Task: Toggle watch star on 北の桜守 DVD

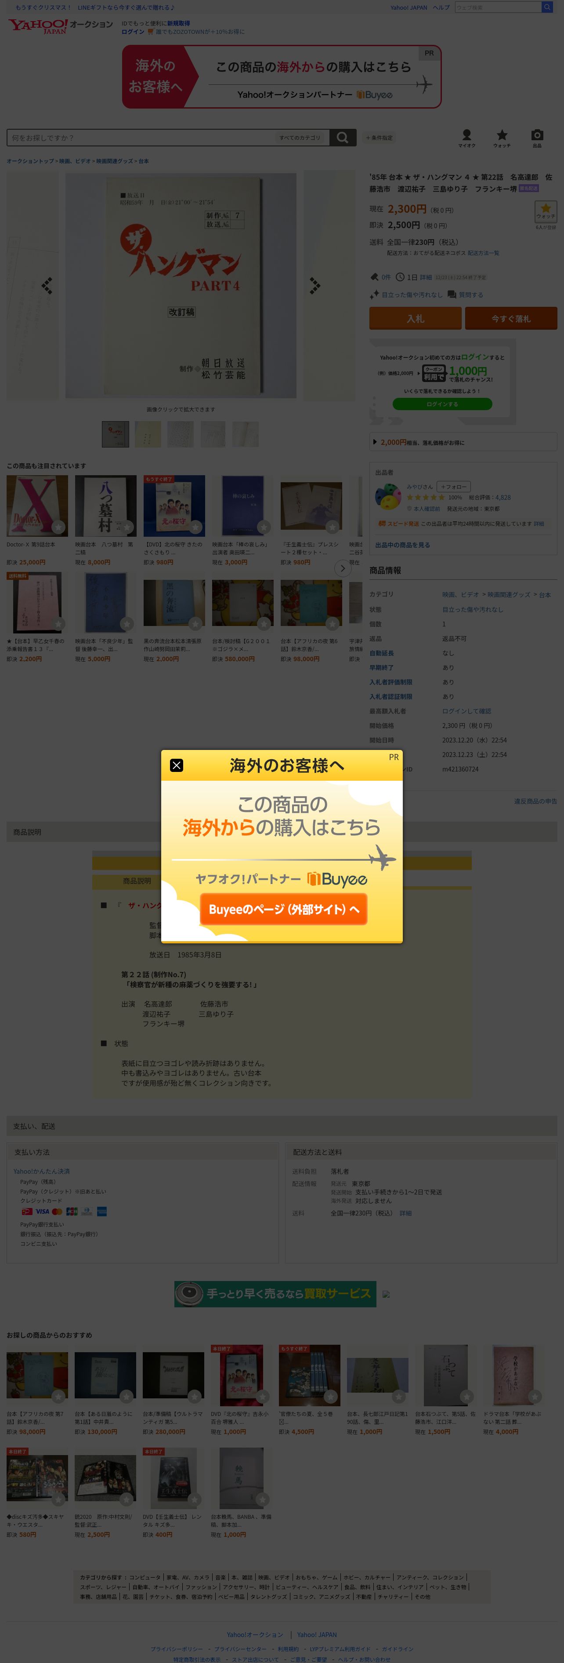Action: pos(195,527)
